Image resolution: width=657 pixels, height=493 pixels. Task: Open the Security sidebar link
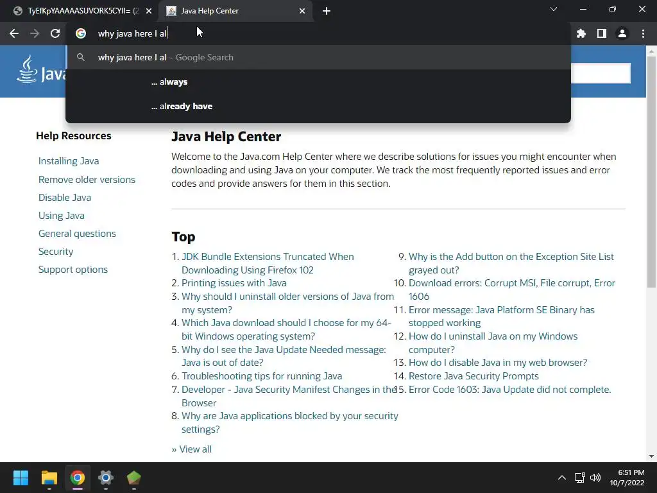pos(56,252)
